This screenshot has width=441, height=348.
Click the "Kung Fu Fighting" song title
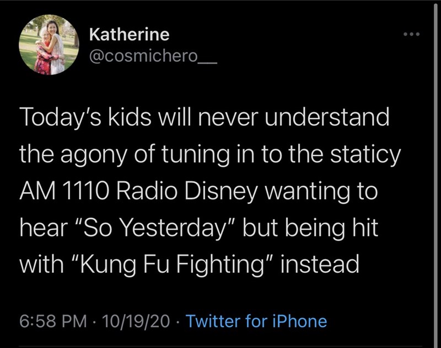click(x=169, y=265)
